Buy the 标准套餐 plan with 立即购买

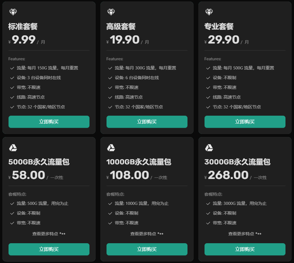[49, 122]
